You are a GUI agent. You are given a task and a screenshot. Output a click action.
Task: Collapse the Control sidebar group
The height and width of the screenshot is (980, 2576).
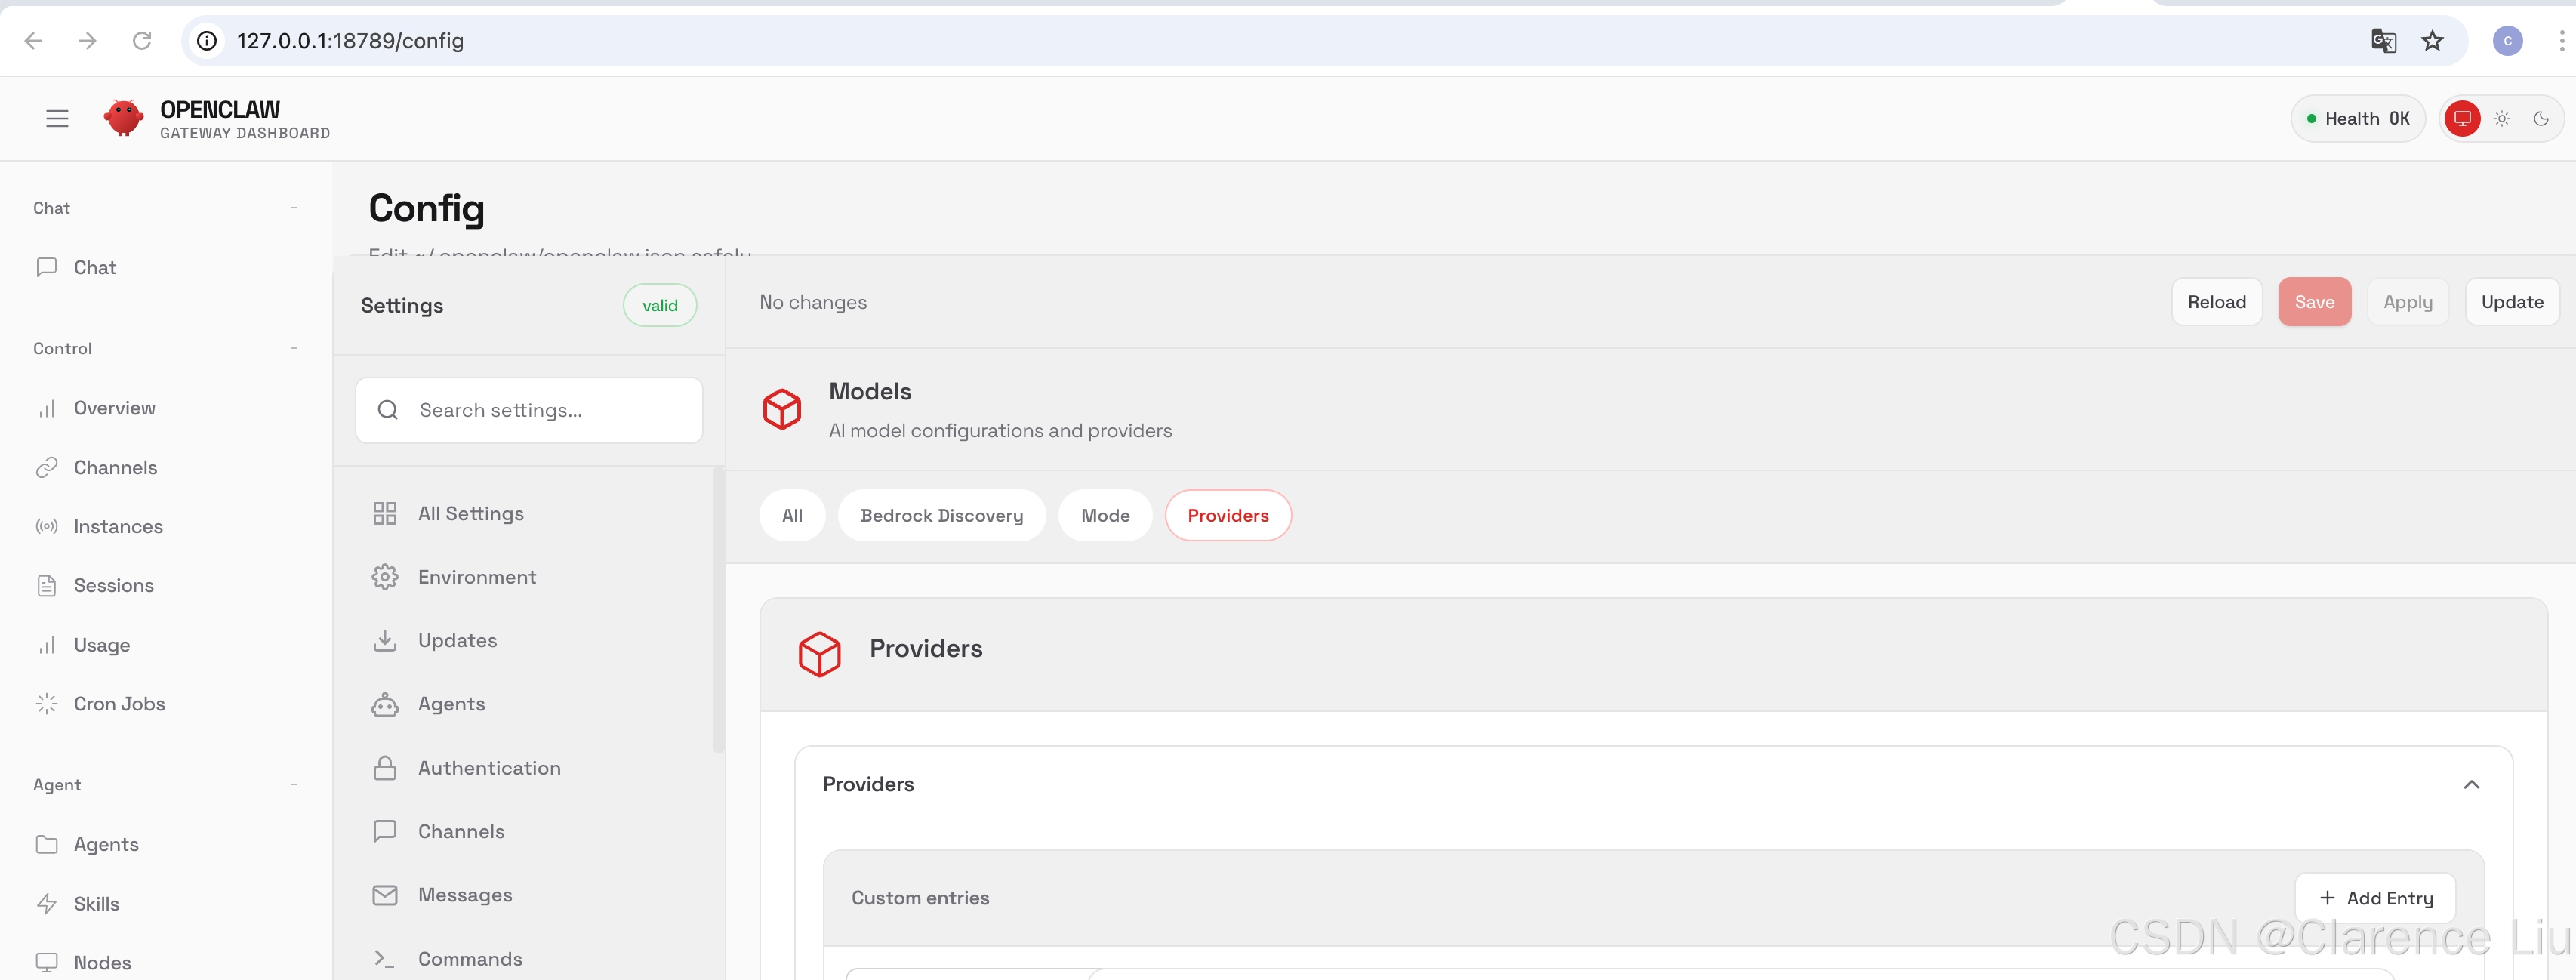tap(294, 348)
